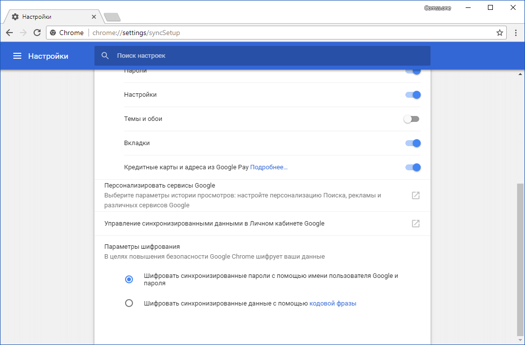This screenshot has width=525, height=345.
Task: Click the Темы и обои label
Action: point(143,118)
